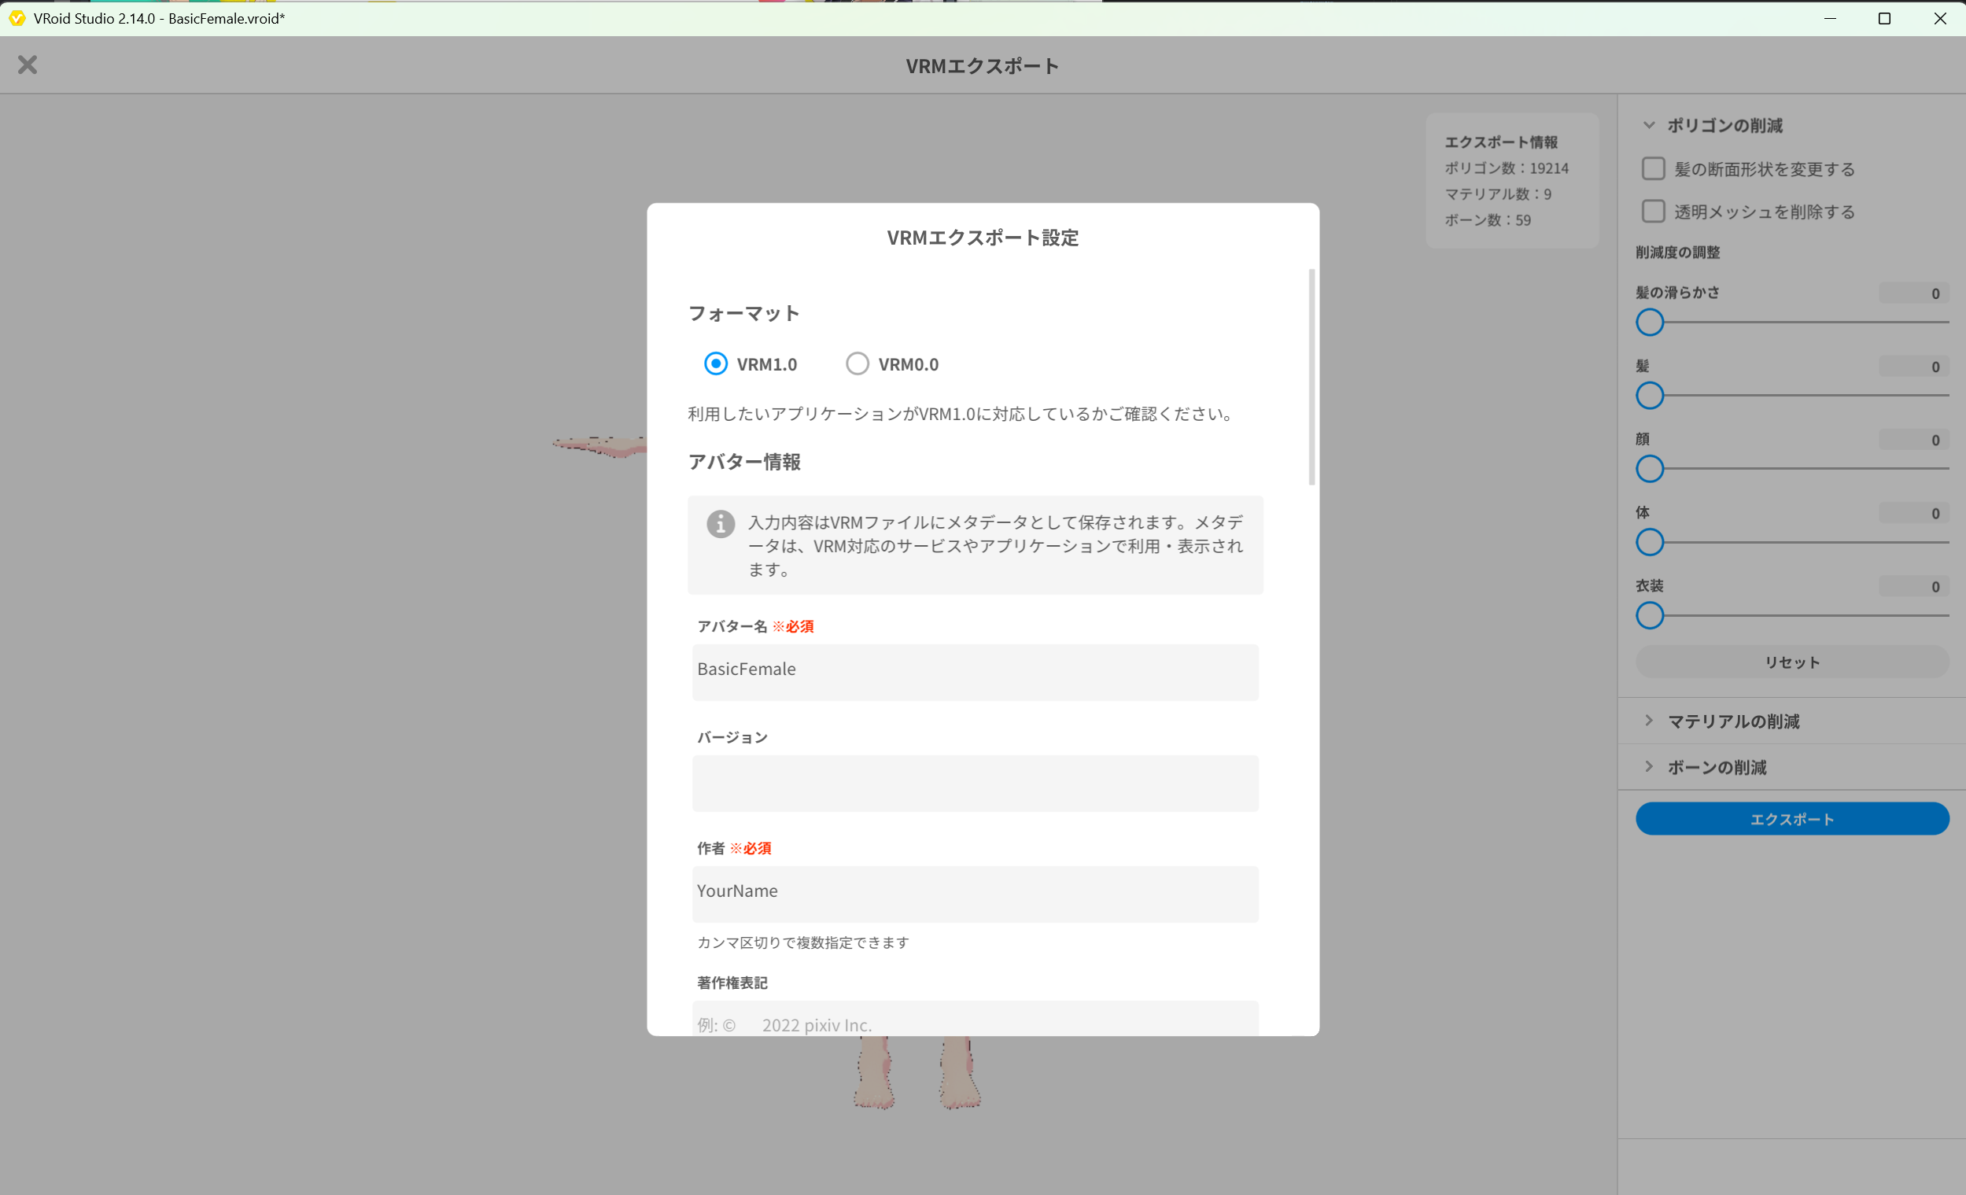Click the アバター名 field containing BasicFemale

click(x=975, y=672)
